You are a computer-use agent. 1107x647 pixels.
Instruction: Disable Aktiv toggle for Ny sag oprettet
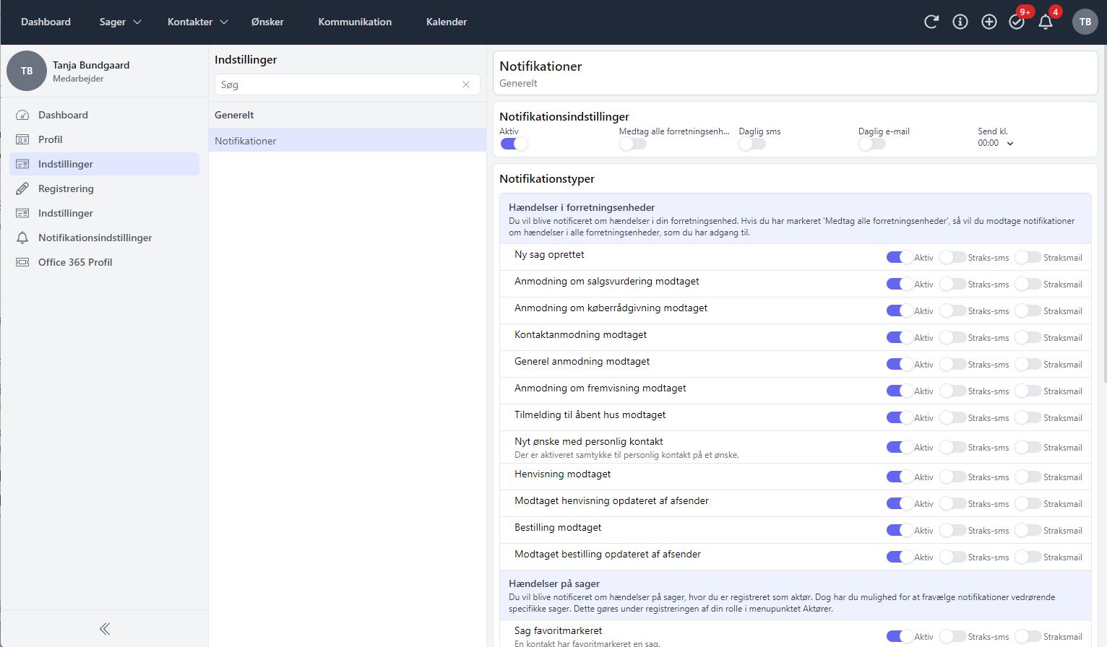(x=899, y=258)
